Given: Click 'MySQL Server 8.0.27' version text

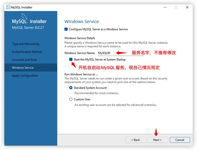Looking at the screenshot, I should (28, 28).
